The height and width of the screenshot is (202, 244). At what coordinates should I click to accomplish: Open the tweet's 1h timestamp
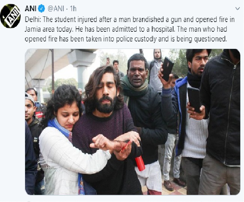(73, 9)
